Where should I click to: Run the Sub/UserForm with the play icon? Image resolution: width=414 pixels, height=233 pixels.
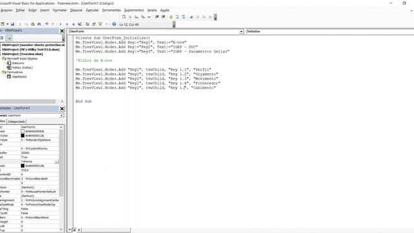(x=60, y=24)
